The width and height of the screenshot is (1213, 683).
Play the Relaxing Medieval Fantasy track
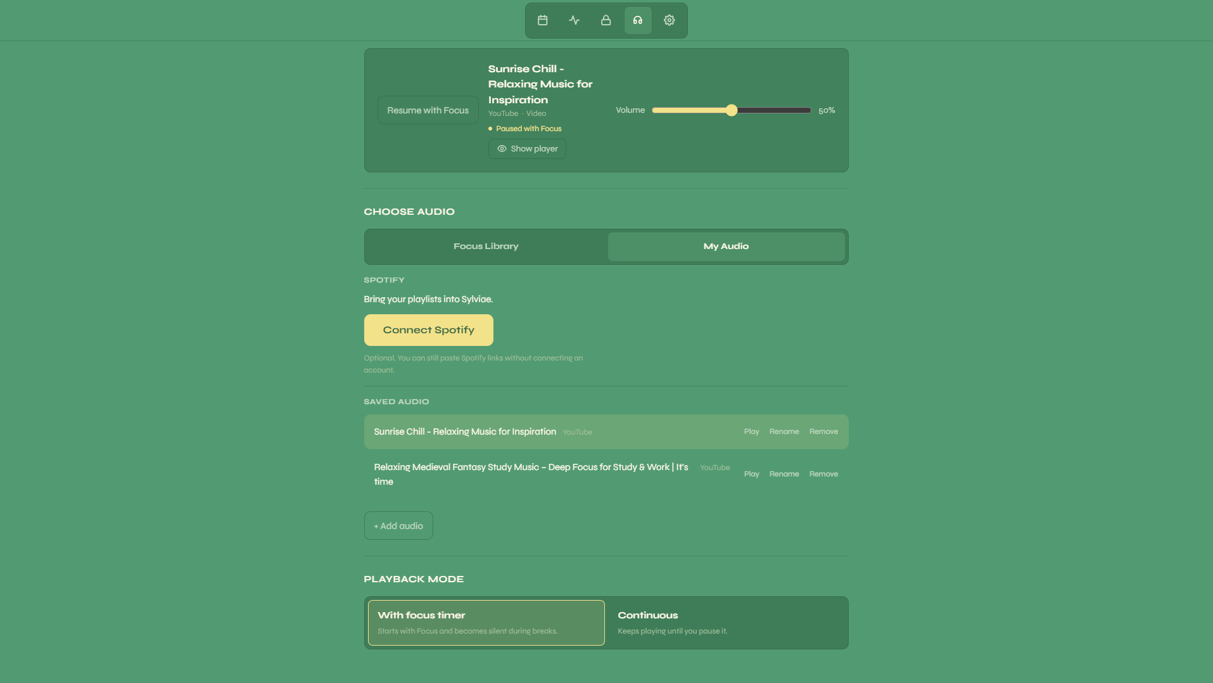[x=751, y=474]
